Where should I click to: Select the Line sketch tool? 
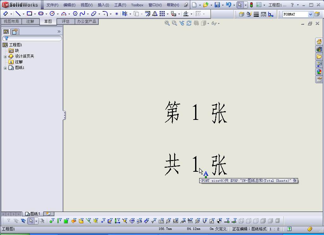tap(18, 14)
